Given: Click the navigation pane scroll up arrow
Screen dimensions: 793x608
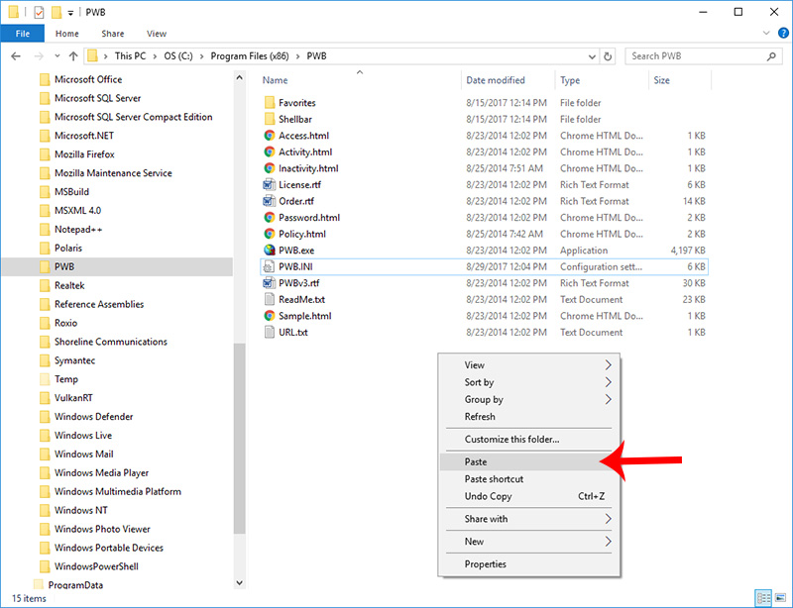Looking at the screenshot, I should (x=240, y=78).
